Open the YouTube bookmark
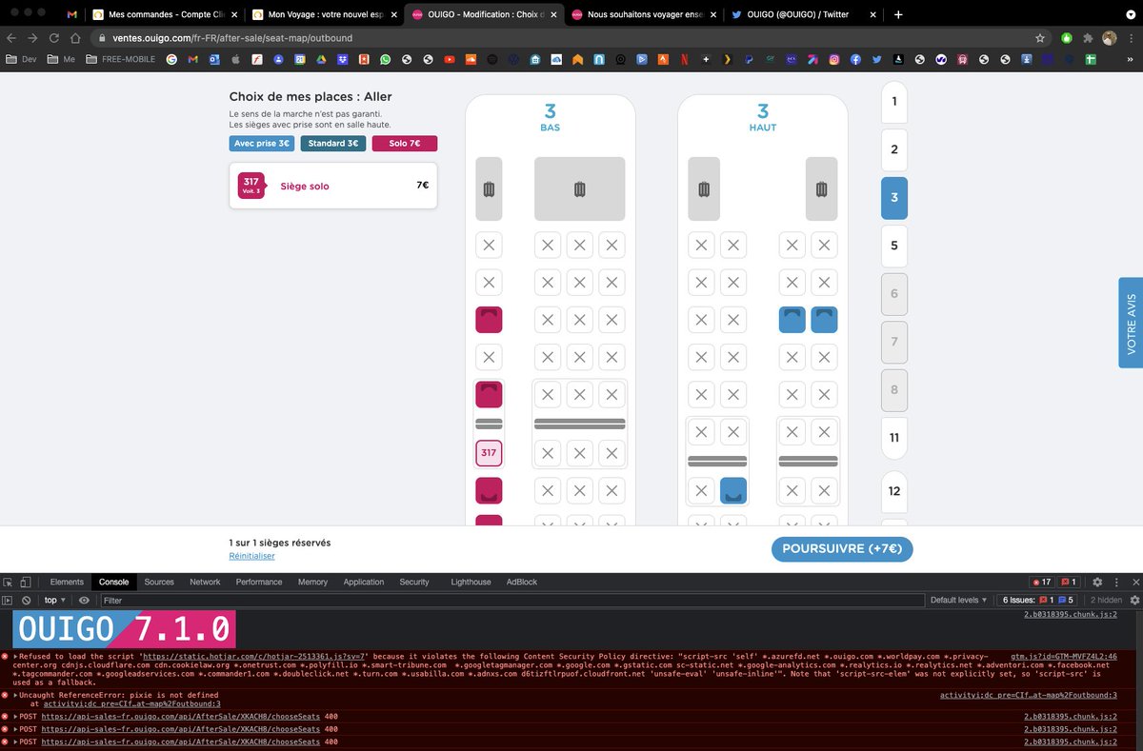The height and width of the screenshot is (751, 1143). 450,59
